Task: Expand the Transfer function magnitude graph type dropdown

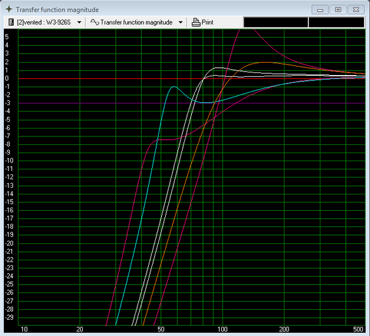Action: [181, 22]
